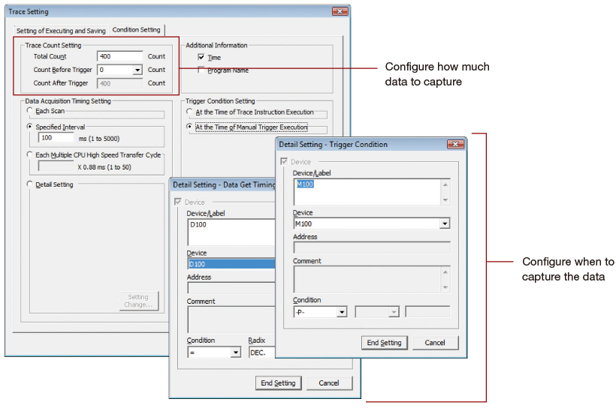Select Detail Setting radio button

click(29, 184)
